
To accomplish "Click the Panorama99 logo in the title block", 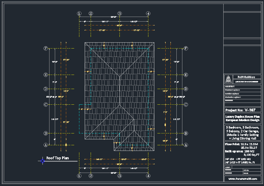I will click(x=228, y=79).
